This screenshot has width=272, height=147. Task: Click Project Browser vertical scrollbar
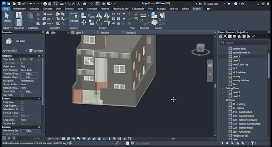click(268, 65)
